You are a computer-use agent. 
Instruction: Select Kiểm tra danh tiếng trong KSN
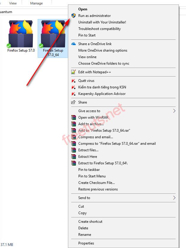123,87
